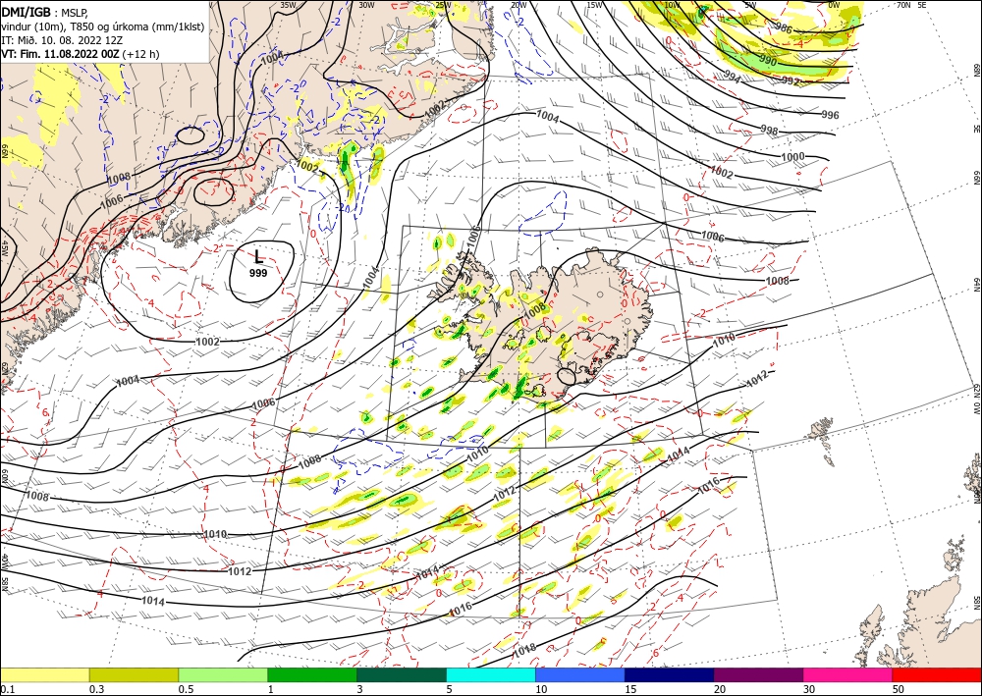The height and width of the screenshot is (696, 982).
Task: Click the legend value '30'
Action: pyautogui.click(x=810, y=689)
